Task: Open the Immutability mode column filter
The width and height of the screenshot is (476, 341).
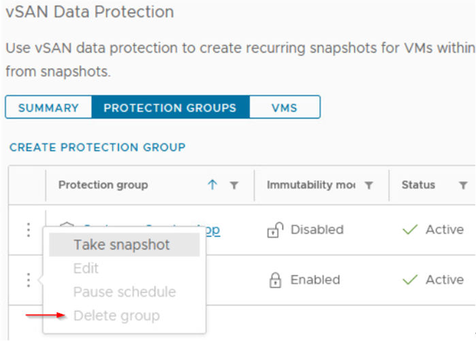Action: pos(368,185)
